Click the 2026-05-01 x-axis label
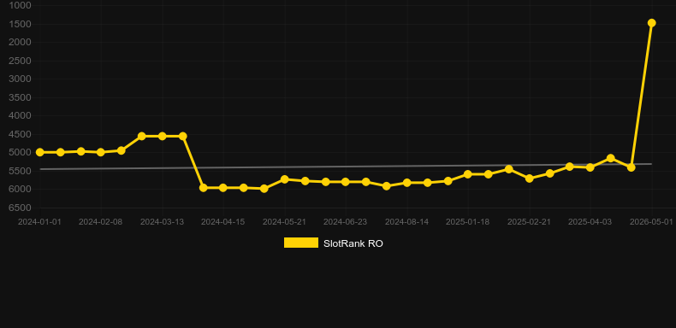The width and height of the screenshot is (676, 328). 651,222
